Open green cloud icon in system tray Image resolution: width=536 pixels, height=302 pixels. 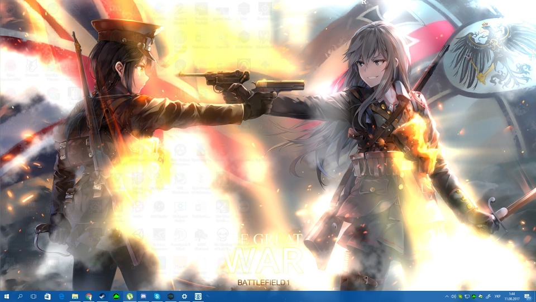coord(474,296)
